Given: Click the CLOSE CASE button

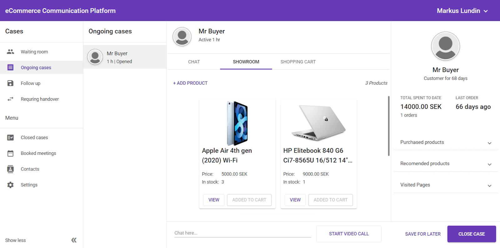Looking at the screenshot, I should pos(472,234).
